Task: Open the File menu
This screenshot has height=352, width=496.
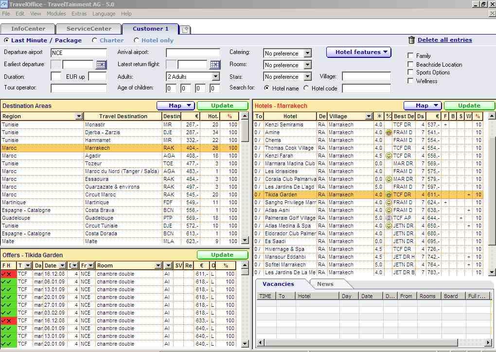Action: tap(6, 14)
